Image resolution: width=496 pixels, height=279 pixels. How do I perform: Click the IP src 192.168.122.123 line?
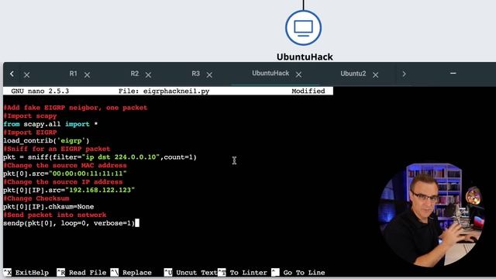69,190
